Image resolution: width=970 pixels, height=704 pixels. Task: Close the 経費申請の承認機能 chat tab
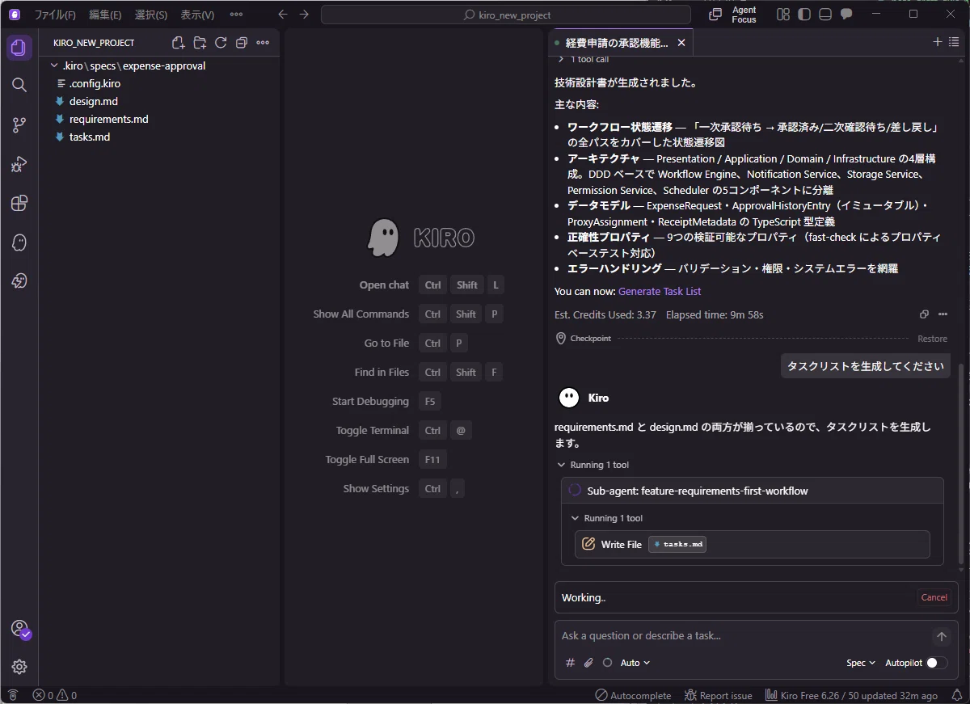pos(681,43)
